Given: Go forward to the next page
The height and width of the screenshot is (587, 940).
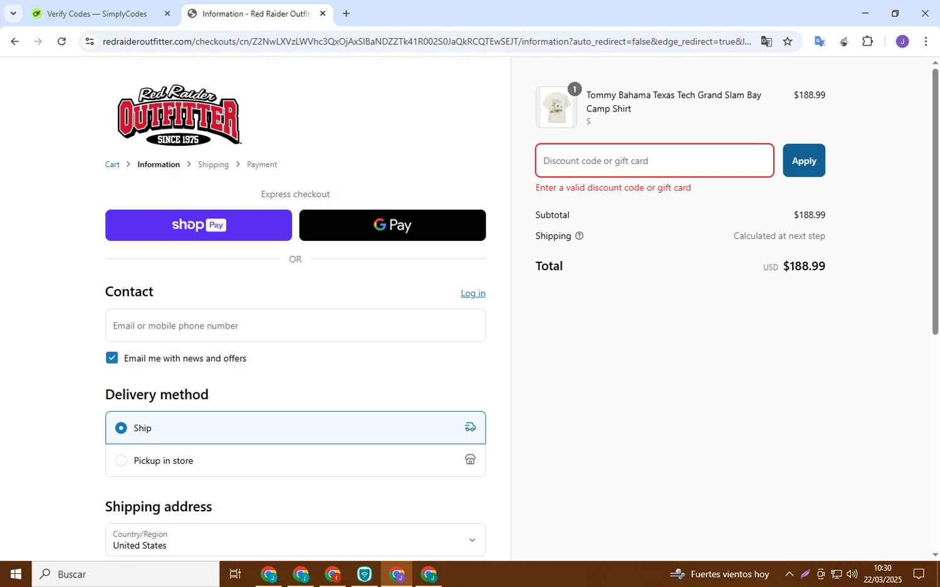Looking at the screenshot, I should 38,41.
